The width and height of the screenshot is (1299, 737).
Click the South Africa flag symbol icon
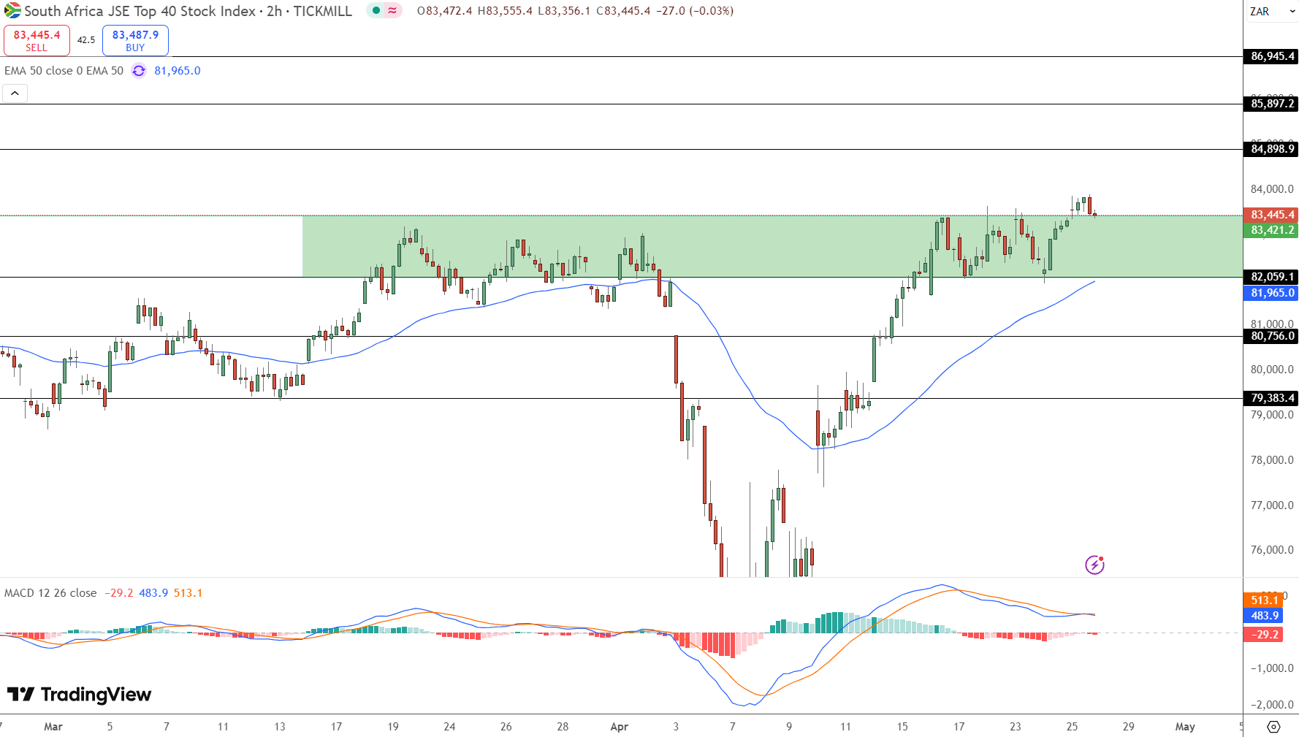pos(12,11)
